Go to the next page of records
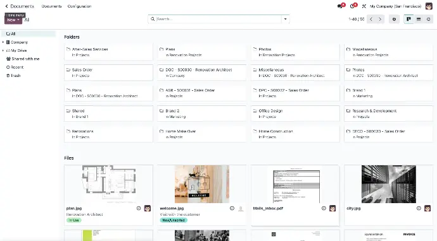 (x=380, y=19)
